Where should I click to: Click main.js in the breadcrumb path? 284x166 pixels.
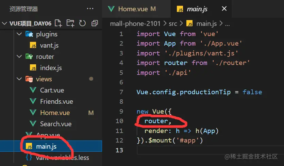pyautogui.click(x=206, y=23)
